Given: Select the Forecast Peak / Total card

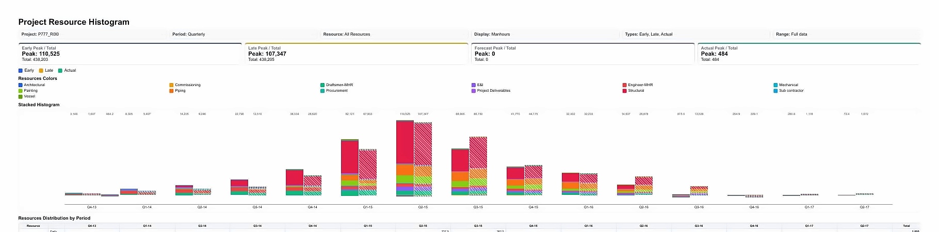Looking at the screenshot, I should pyautogui.click(x=583, y=54).
